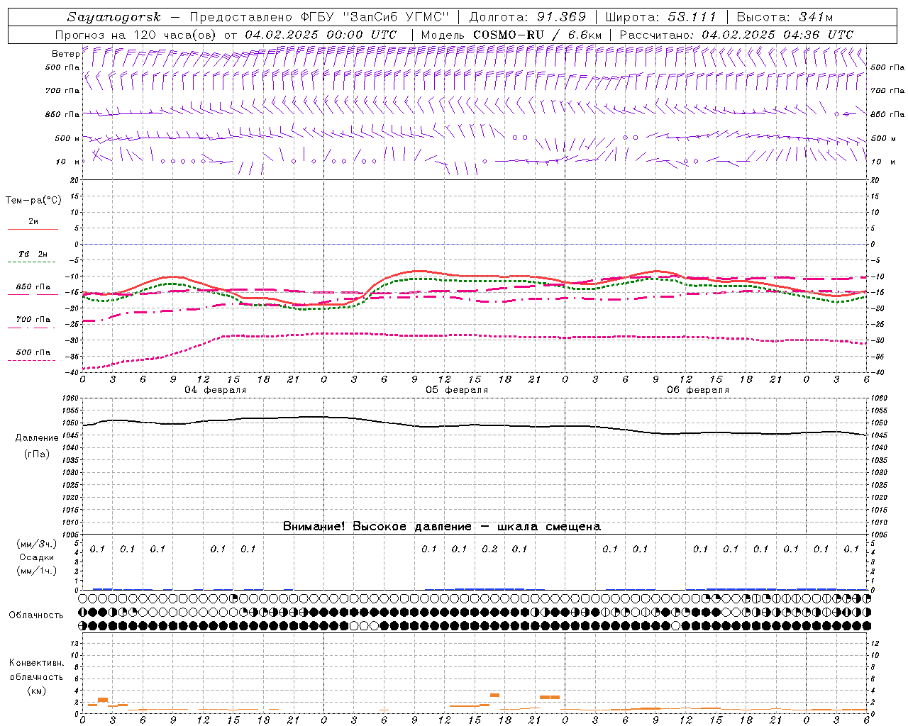Image resolution: width=908 pixels, height=726 pixels.
Task: Click the Давление pressure panel label
Action: click(37, 438)
